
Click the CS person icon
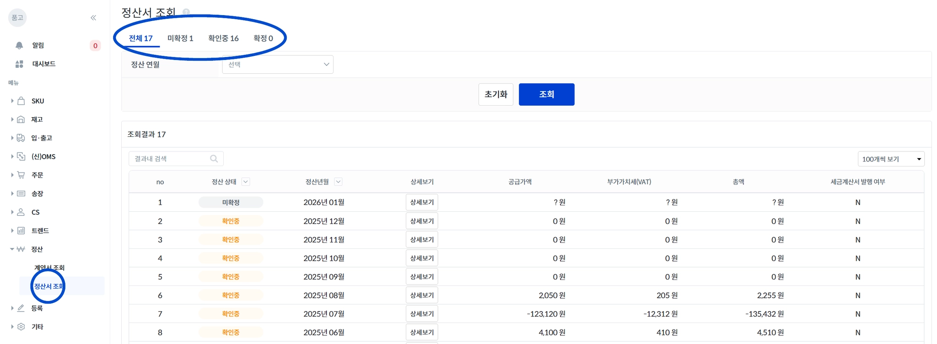click(x=21, y=212)
